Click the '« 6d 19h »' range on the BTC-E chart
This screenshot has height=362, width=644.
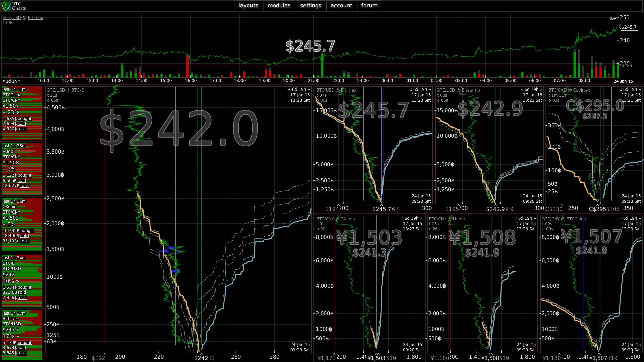pos(299,89)
